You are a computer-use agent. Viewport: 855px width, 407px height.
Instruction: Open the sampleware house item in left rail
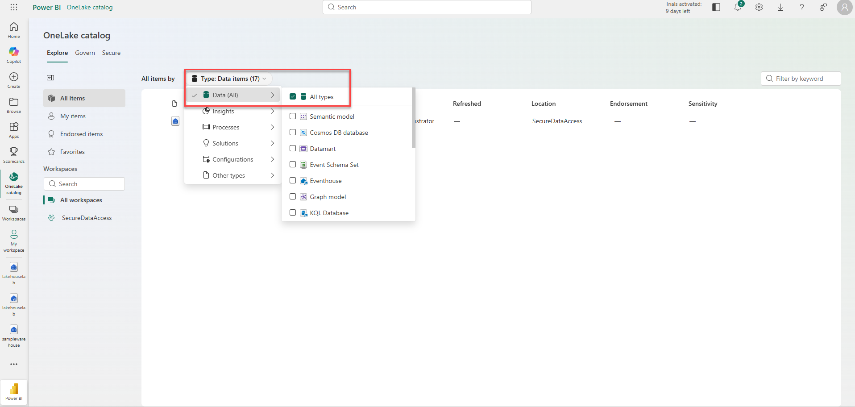point(14,336)
